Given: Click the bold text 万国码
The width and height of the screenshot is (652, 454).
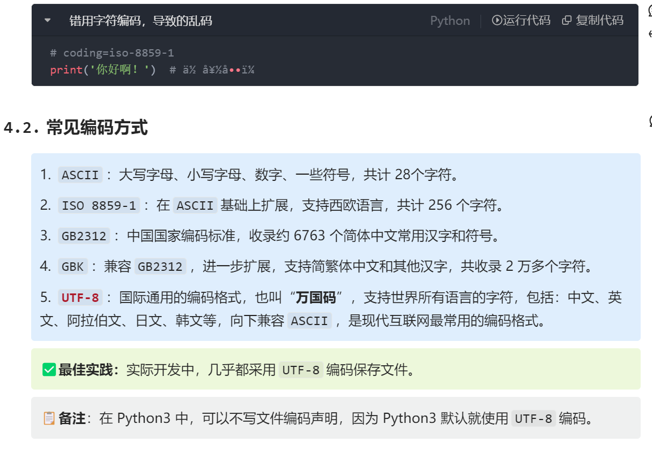Looking at the screenshot, I should pos(316,297).
